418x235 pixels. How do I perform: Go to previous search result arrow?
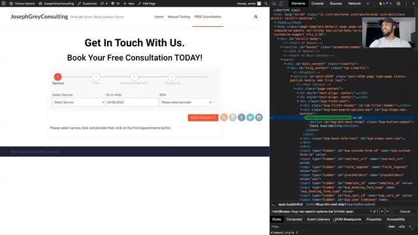[x=382, y=211]
